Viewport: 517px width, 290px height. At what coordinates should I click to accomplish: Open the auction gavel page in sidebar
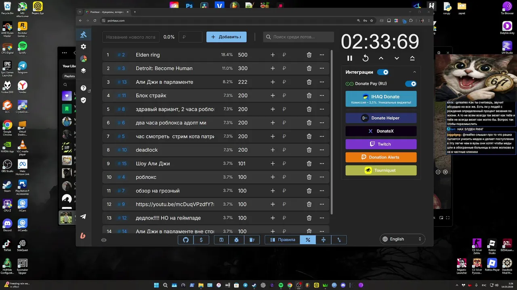[x=83, y=35]
